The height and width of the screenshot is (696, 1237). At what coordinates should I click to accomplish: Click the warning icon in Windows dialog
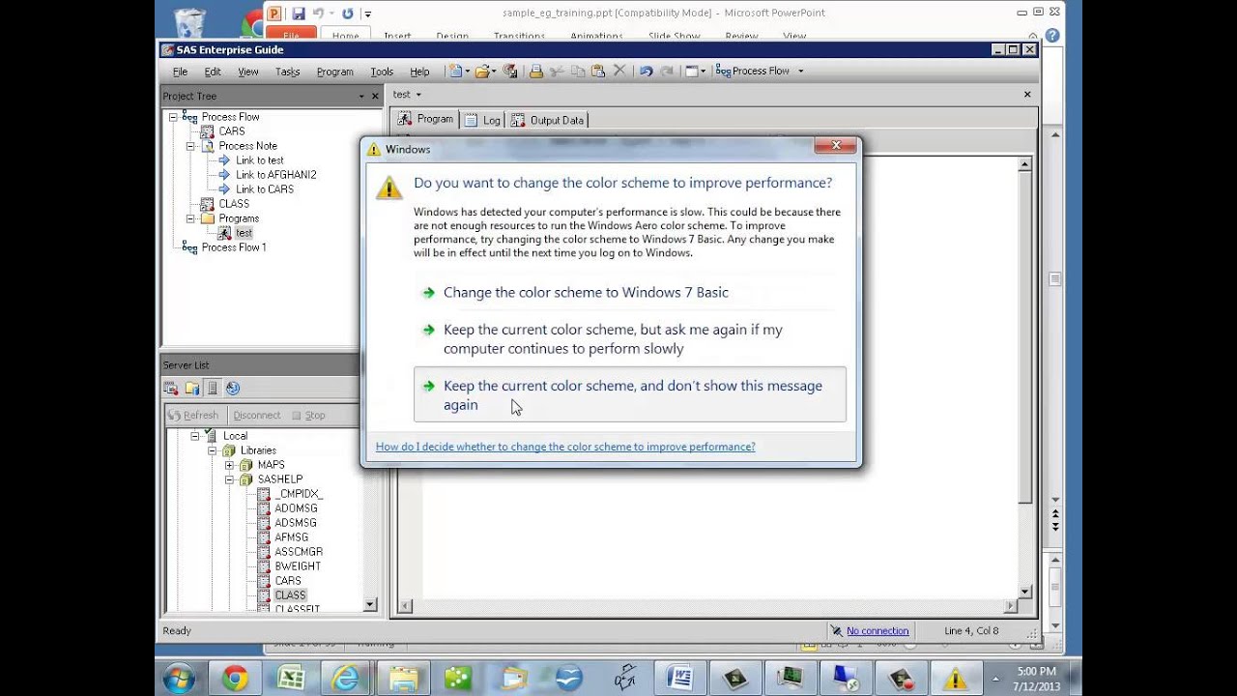(389, 188)
